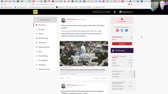Image resolution: width=168 pixels, height=94 pixels.
Task: Share this community on Facebook
Action: 127,30
